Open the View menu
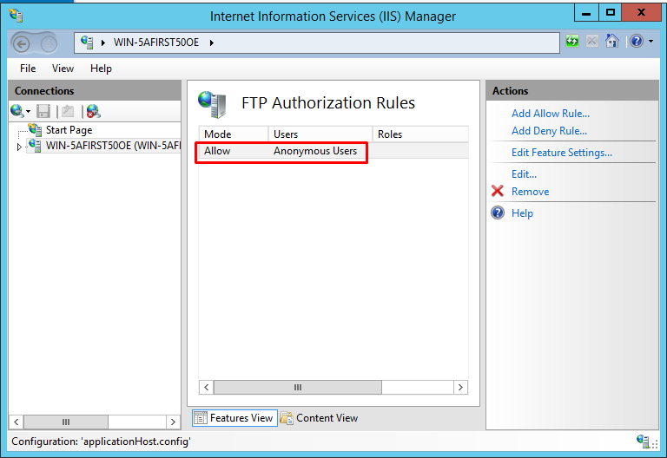The width and height of the screenshot is (667, 458). click(x=63, y=69)
